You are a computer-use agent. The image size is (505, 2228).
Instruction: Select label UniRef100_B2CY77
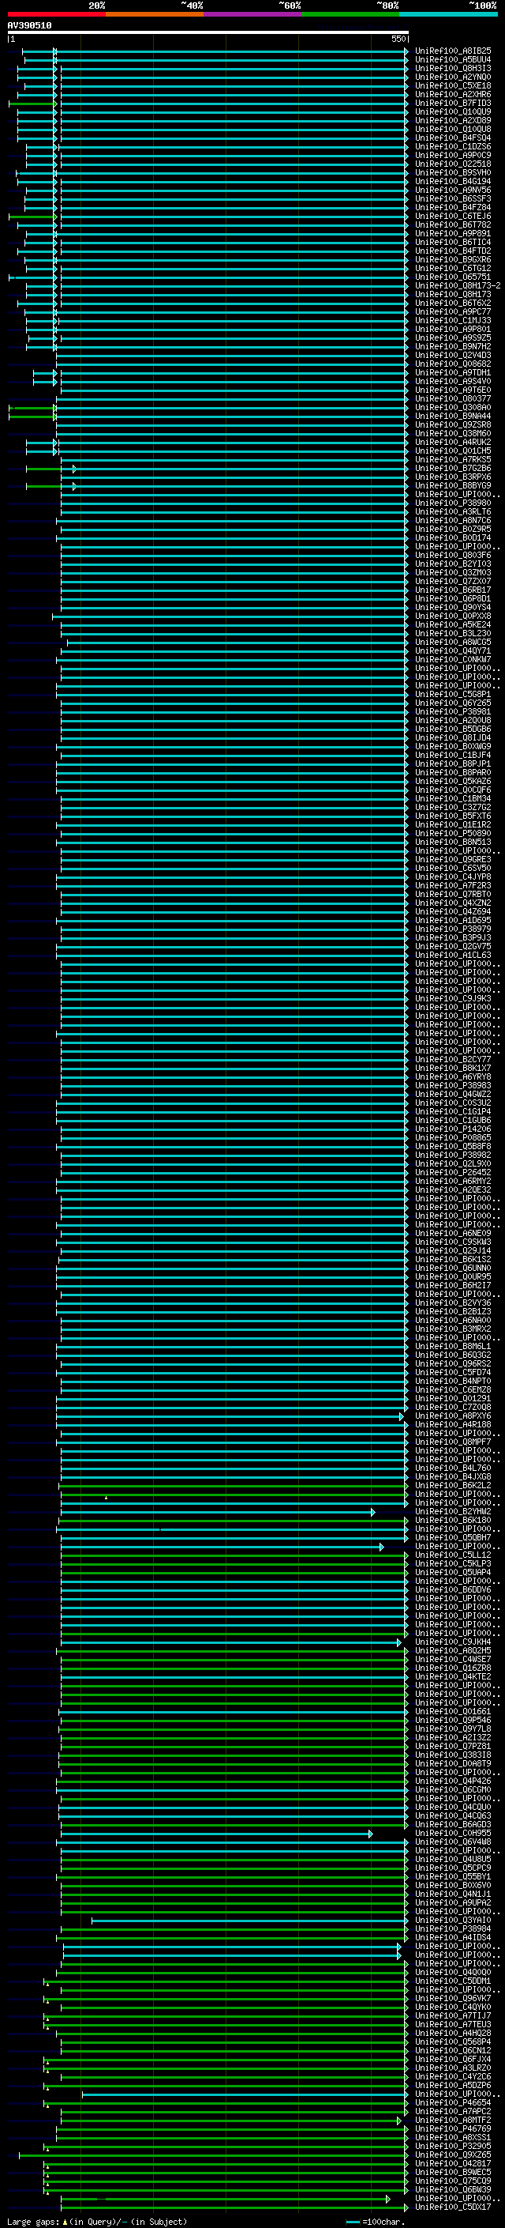453,1060
